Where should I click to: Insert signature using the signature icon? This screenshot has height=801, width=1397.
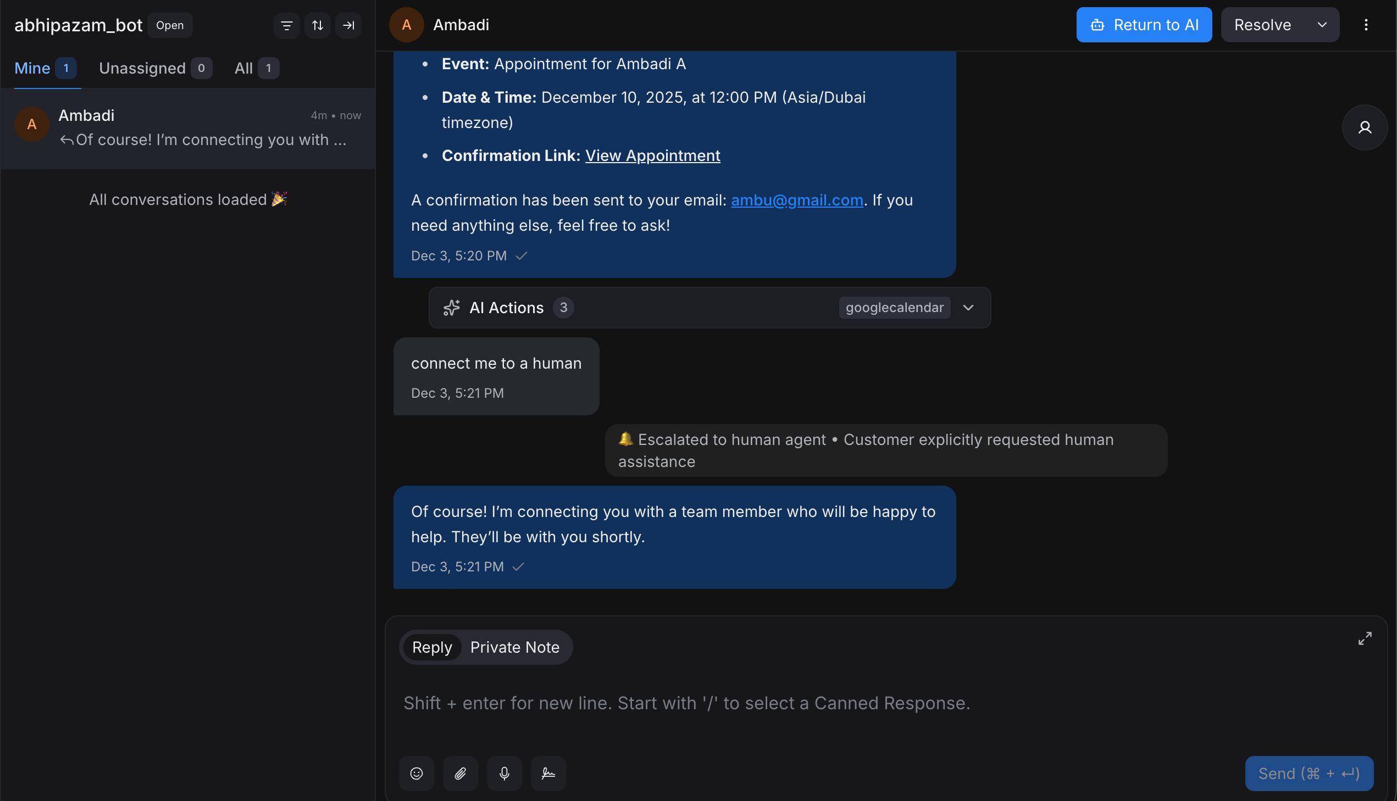point(548,773)
